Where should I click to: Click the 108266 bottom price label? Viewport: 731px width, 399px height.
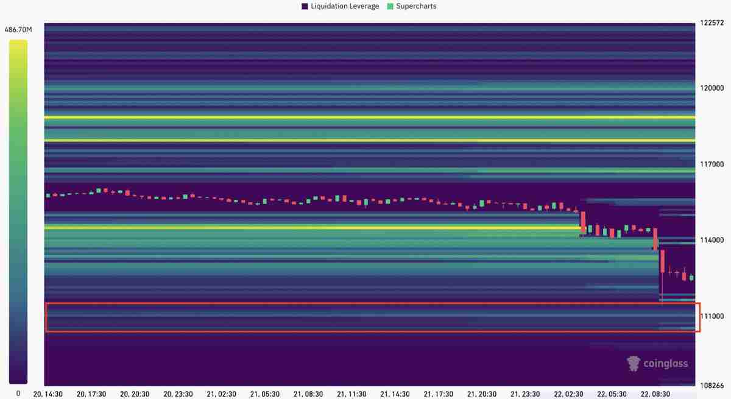(x=712, y=385)
